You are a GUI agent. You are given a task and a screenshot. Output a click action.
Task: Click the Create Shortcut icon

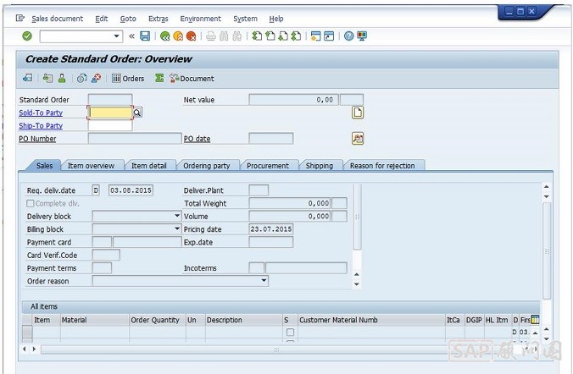tap(329, 36)
